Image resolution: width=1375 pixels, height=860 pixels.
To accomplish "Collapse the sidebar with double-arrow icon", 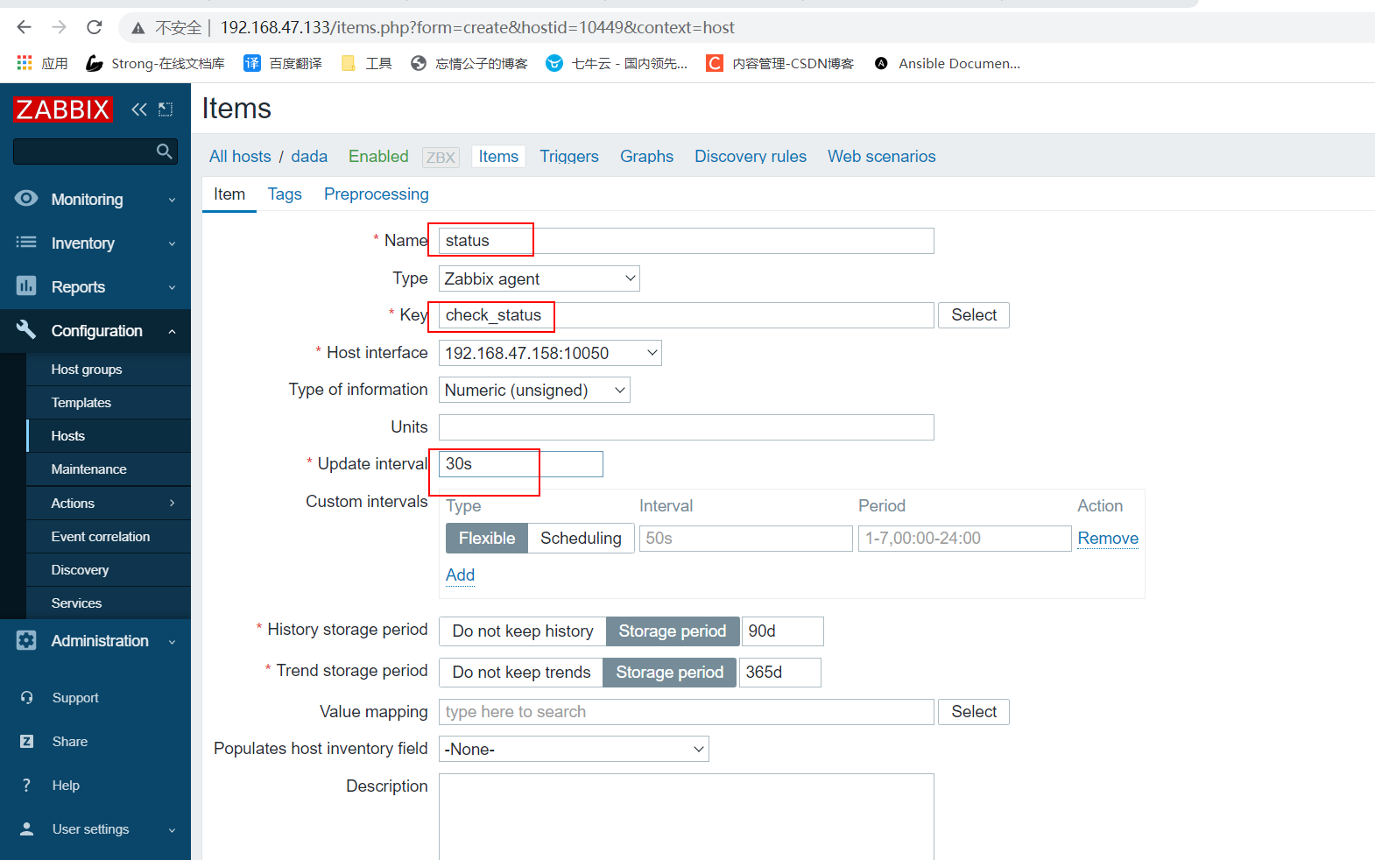I will 139,109.
